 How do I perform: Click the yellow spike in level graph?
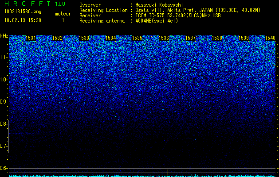[x=168, y=173]
